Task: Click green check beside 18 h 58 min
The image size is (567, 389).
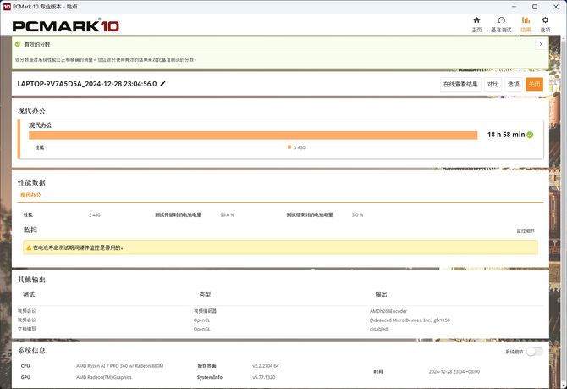Action: point(530,135)
